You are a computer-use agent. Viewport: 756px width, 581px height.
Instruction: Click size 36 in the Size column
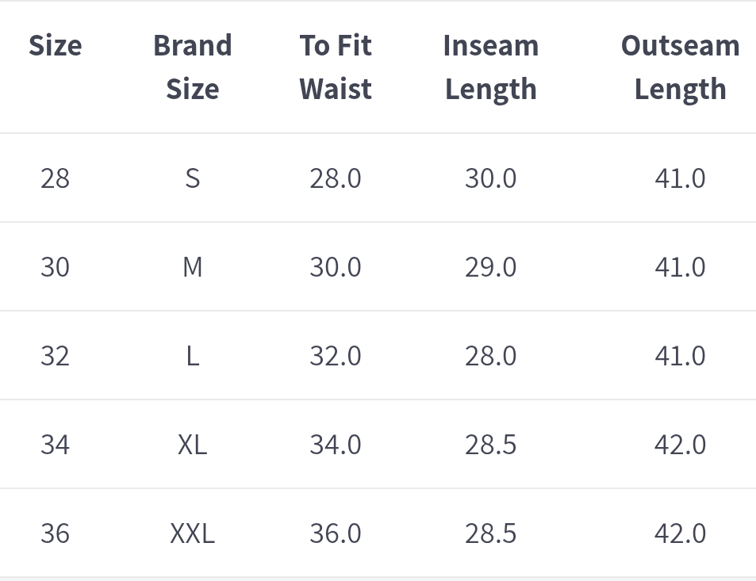click(x=55, y=533)
